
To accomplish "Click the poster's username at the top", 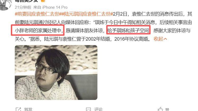I will tap(26, 1).
